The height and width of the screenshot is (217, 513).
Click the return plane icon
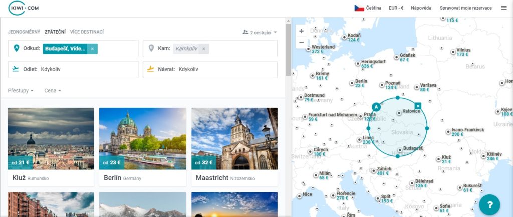[x=150, y=69]
